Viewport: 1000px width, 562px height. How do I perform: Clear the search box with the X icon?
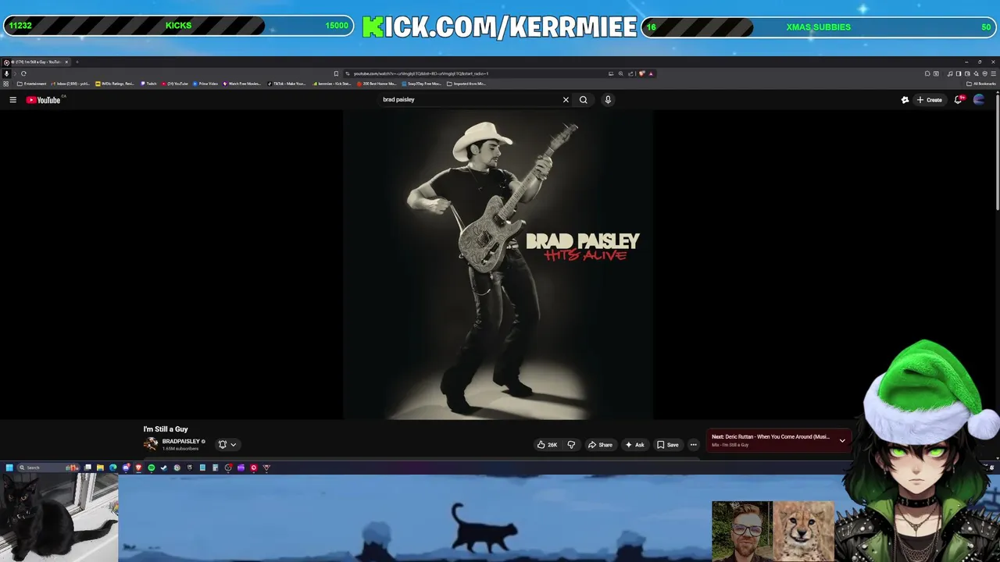566,100
